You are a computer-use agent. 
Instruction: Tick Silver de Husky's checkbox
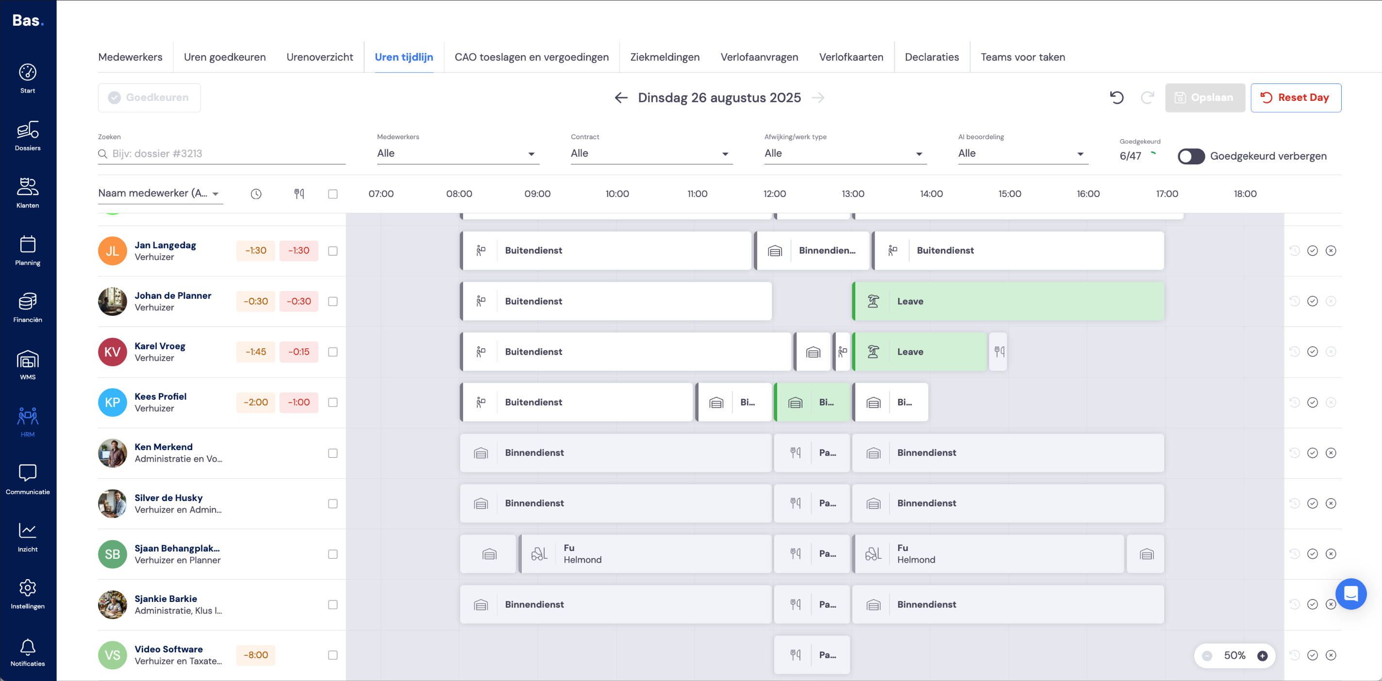click(333, 503)
